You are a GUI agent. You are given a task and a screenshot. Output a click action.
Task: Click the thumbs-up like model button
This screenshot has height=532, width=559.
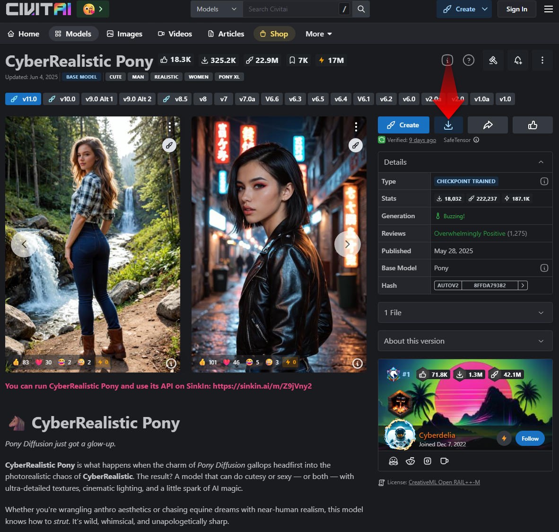tap(533, 125)
